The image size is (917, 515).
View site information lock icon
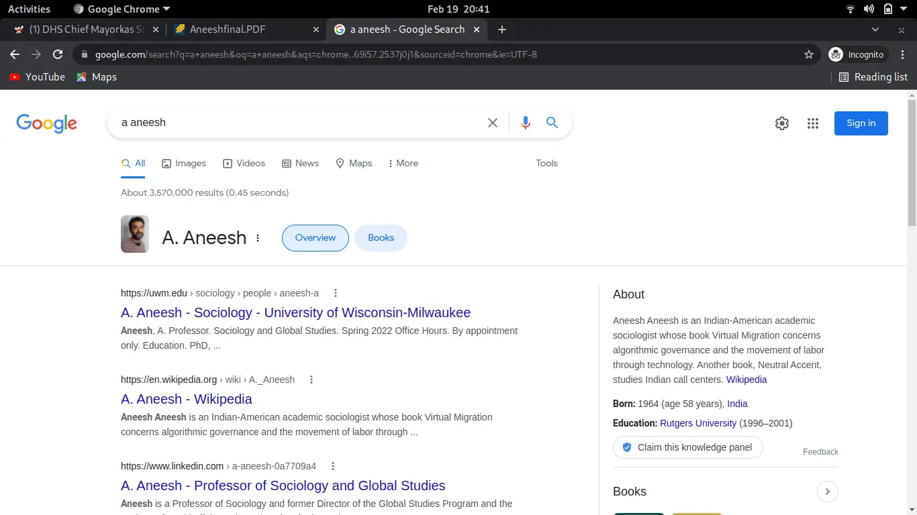(x=83, y=54)
